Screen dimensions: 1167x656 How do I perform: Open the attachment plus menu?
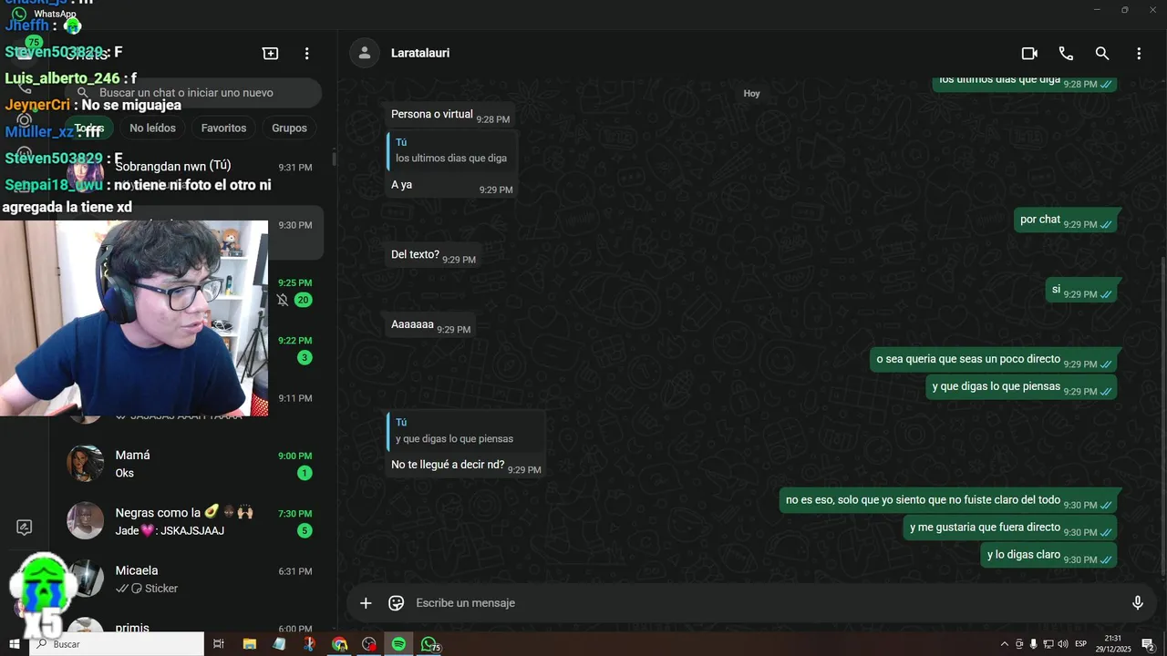[x=366, y=603]
